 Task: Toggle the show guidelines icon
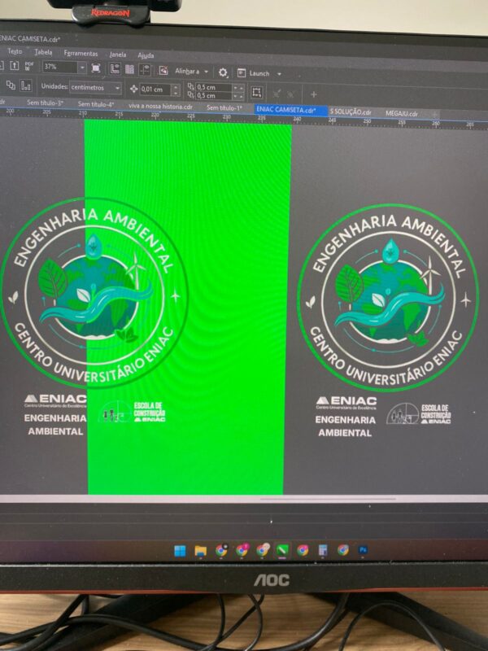[x=145, y=70]
